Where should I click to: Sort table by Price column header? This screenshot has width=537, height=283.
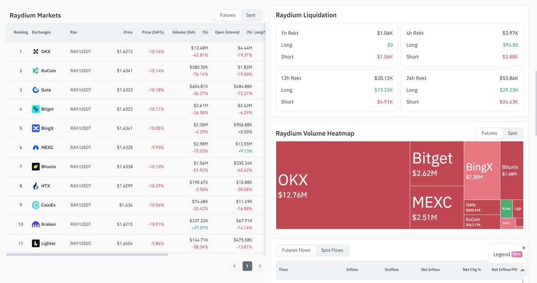(128, 32)
